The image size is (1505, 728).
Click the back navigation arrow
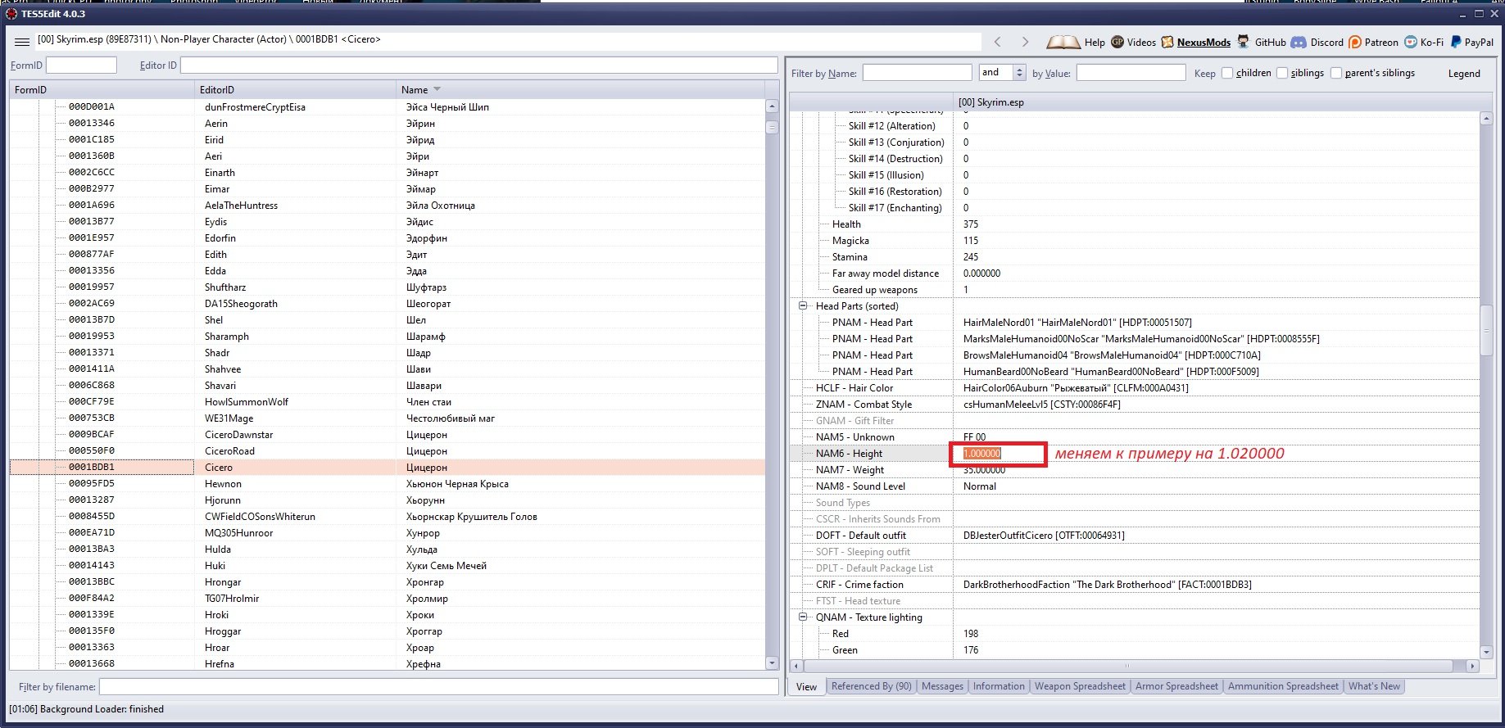[997, 42]
